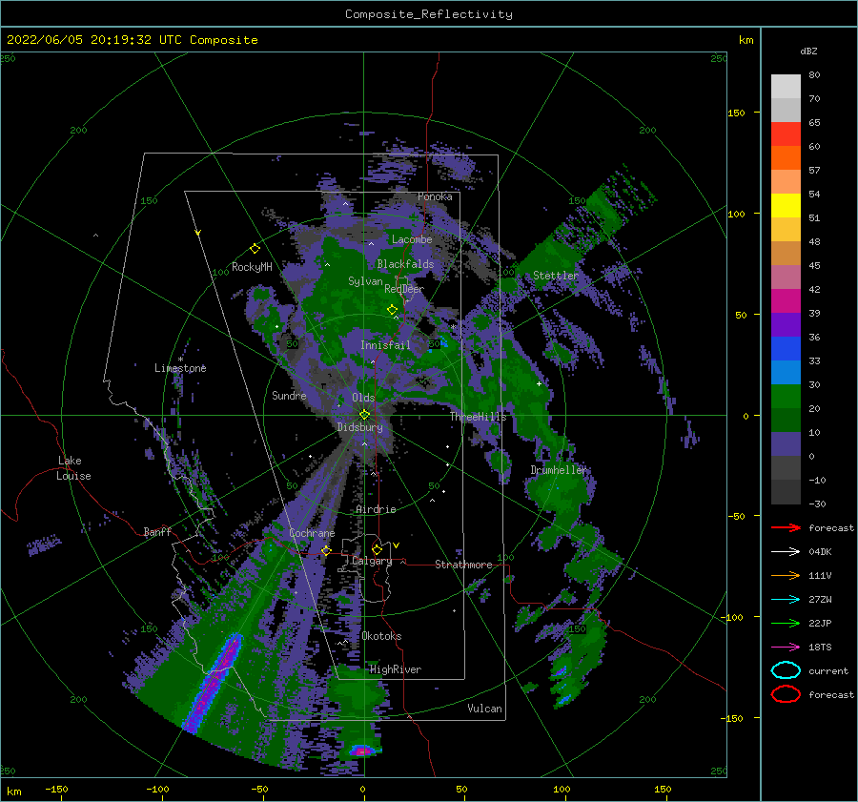Pick the light gray swatch between 80 and 70
Image resolution: width=858 pixels, height=802 pixels.
click(x=786, y=87)
